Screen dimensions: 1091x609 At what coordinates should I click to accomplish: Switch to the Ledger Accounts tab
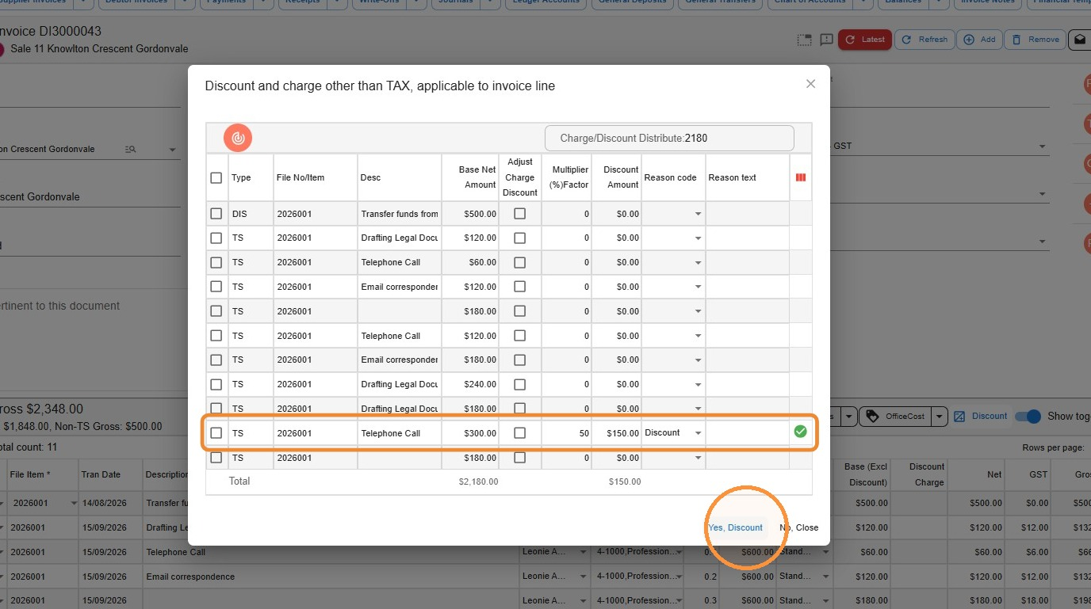tap(545, 2)
